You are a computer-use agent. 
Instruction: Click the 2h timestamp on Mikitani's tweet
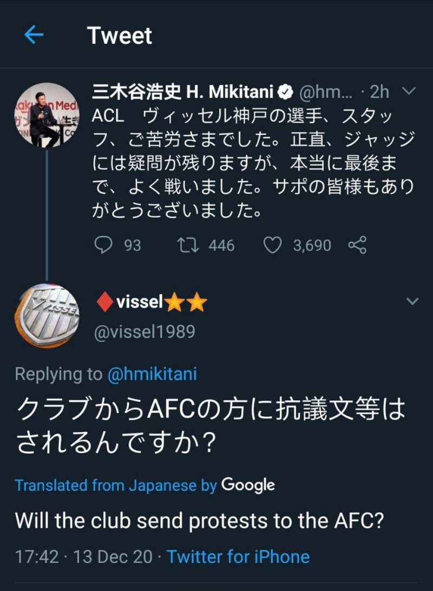(x=379, y=92)
